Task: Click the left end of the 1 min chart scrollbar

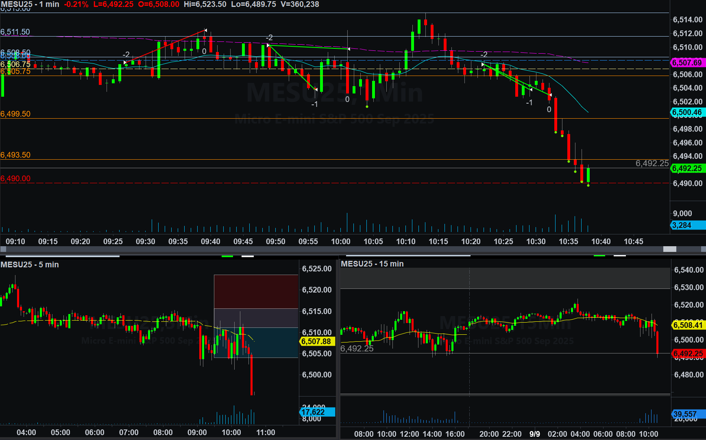Action: [3, 249]
